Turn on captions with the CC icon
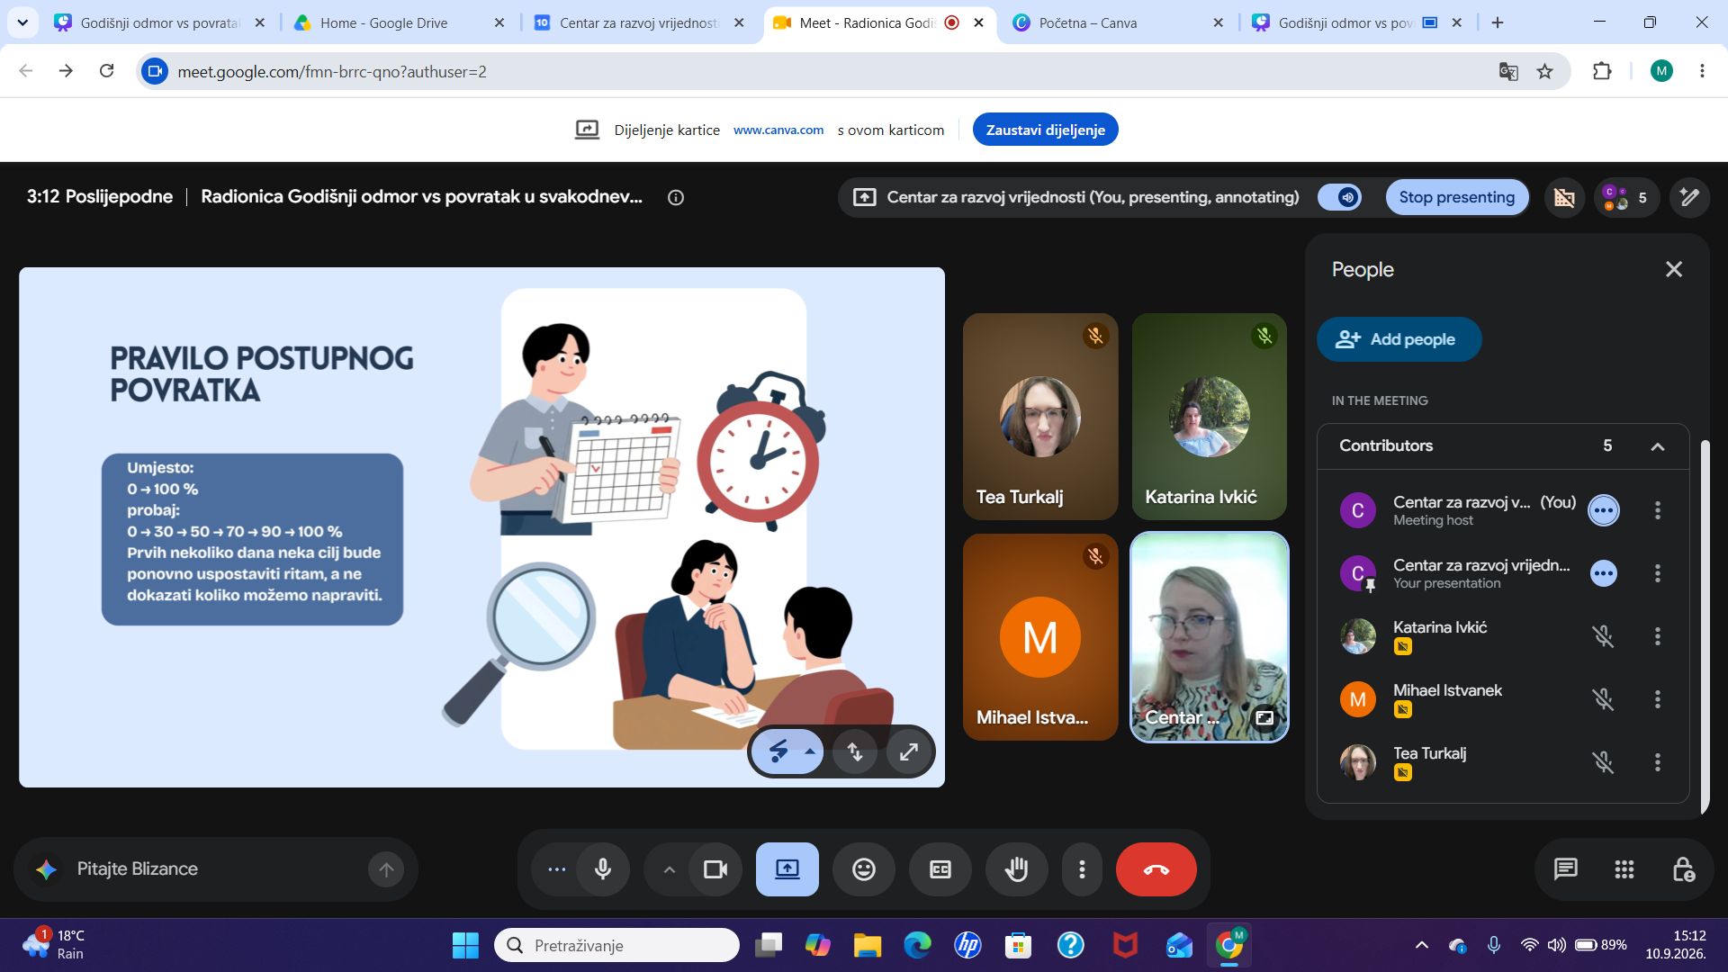This screenshot has width=1728, height=972. (x=940, y=869)
